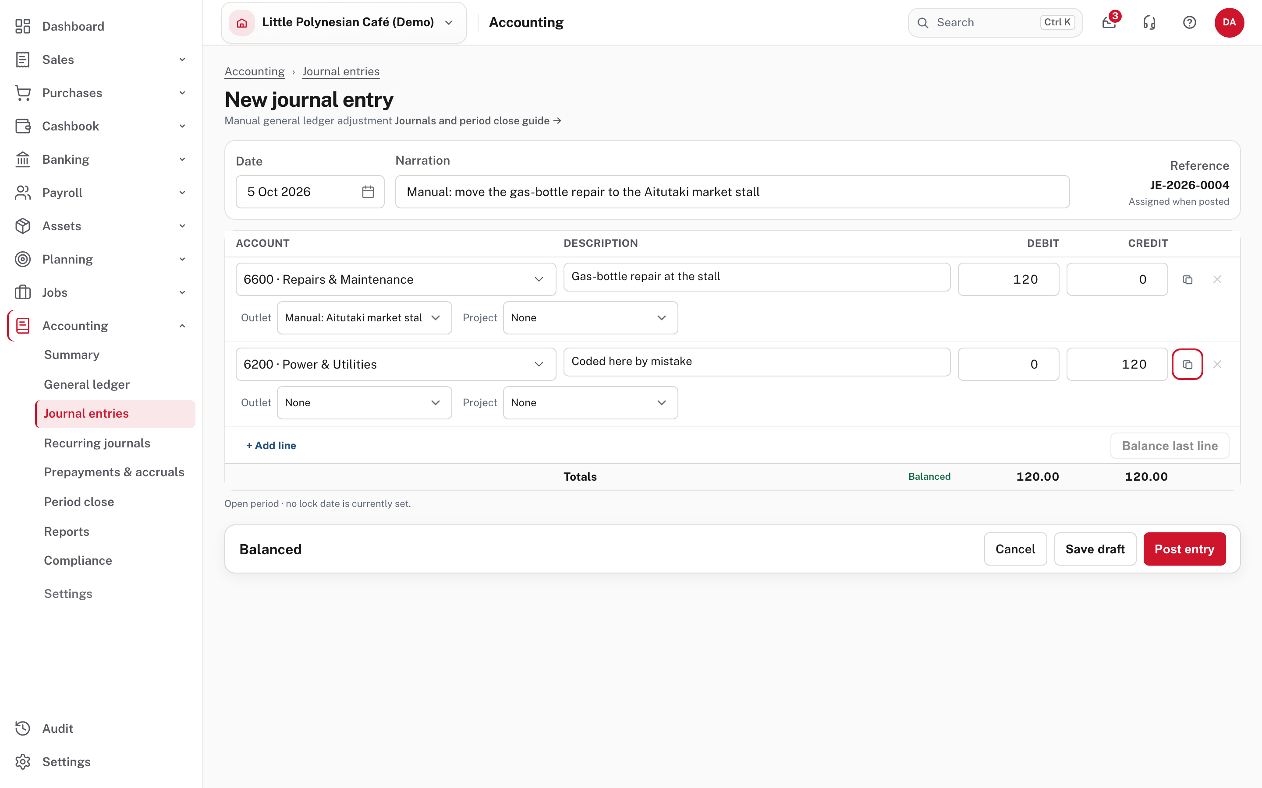Click the search magnifier icon
This screenshot has height=788, width=1262.
click(x=922, y=22)
